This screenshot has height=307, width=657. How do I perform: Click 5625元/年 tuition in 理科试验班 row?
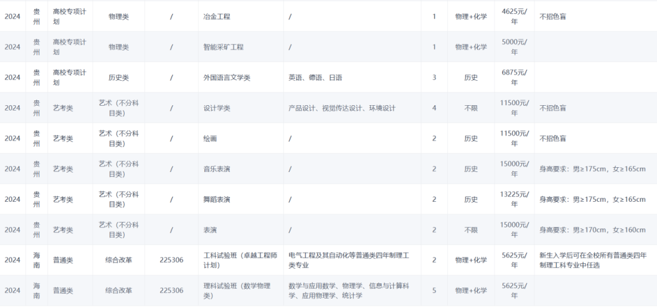(514, 291)
